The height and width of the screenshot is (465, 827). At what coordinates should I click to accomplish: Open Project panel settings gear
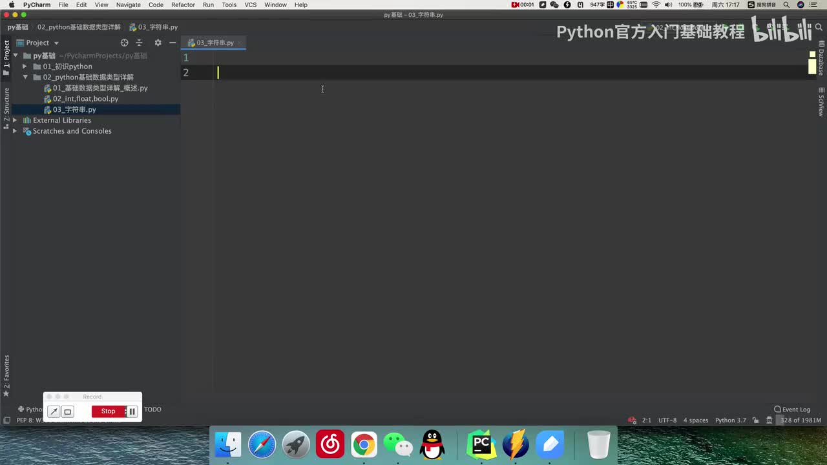pos(158,43)
